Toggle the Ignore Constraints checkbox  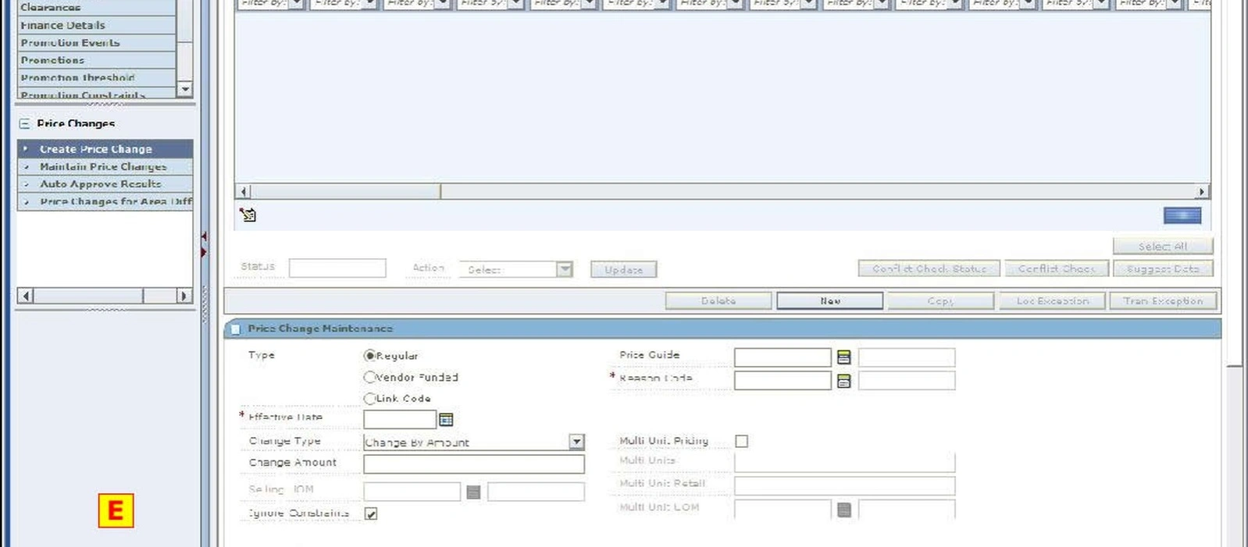click(371, 513)
